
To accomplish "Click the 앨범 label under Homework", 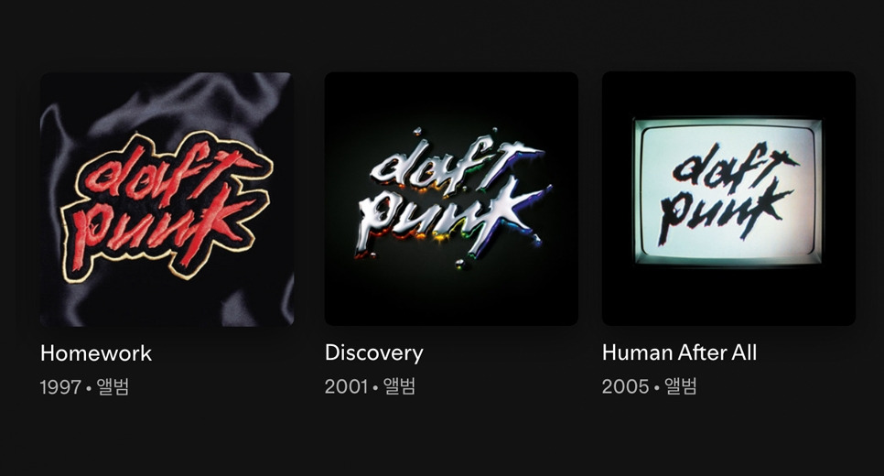I will tap(113, 387).
